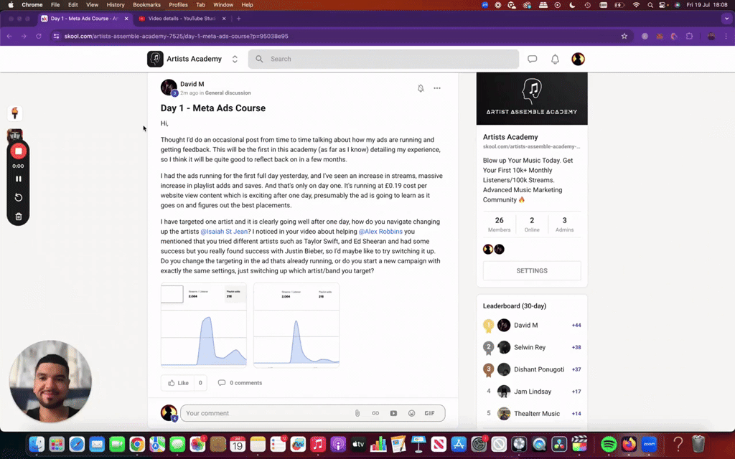Delete the recording with the trash icon
The height and width of the screenshot is (459, 735).
tap(18, 217)
